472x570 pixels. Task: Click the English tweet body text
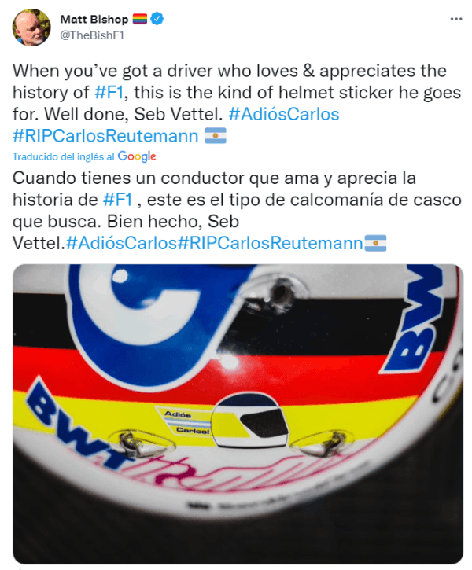[x=236, y=103]
